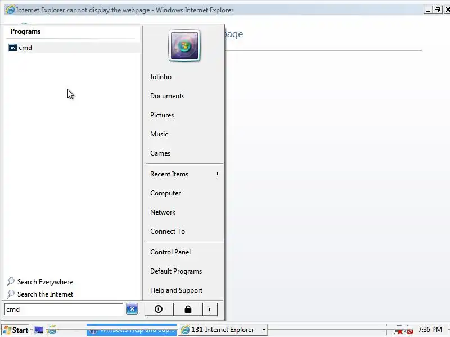Switch to Windows Help and Support taskbar button
Screen dimensions: 450x337
[x=132, y=330]
